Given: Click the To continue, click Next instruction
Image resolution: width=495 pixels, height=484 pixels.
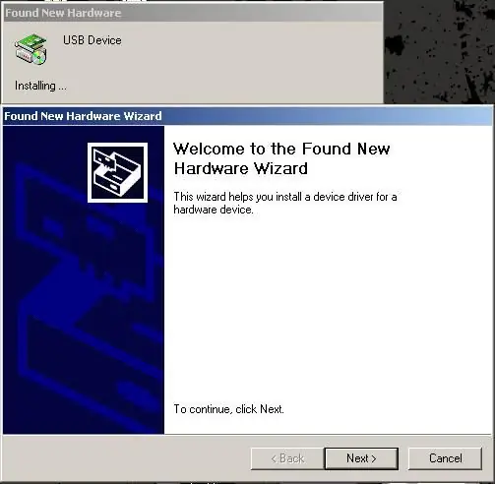Looking at the screenshot, I should coord(228,409).
